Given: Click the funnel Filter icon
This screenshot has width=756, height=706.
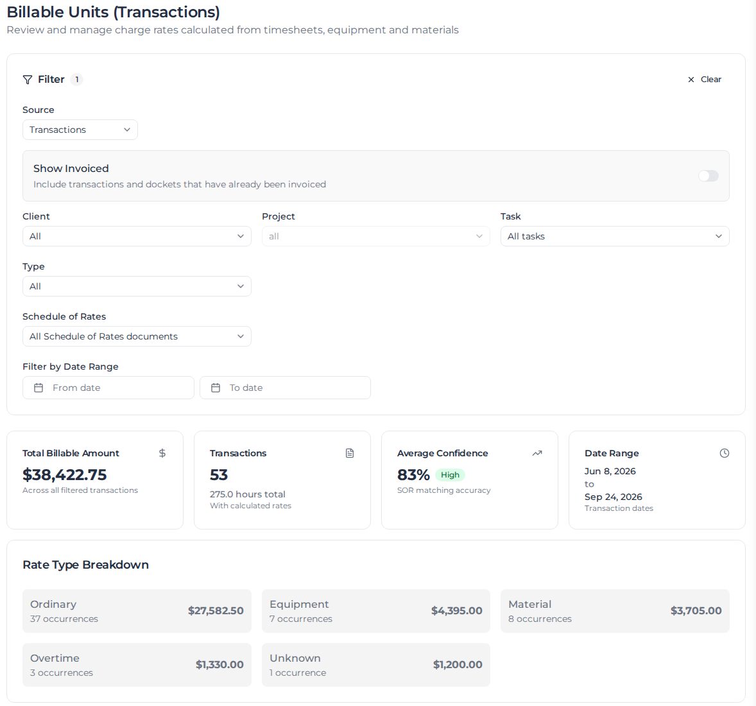Looking at the screenshot, I should 28,80.
